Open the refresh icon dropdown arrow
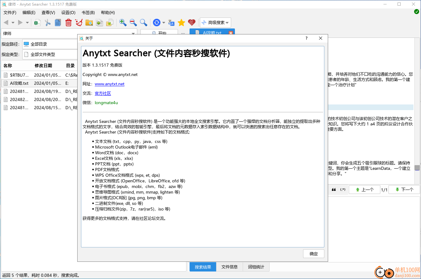This screenshot has width=421, height=279. point(164,23)
